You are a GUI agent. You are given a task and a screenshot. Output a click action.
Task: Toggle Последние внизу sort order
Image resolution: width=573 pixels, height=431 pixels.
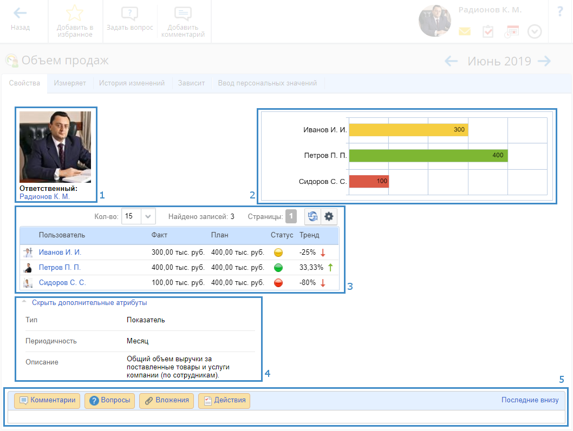tap(529, 400)
